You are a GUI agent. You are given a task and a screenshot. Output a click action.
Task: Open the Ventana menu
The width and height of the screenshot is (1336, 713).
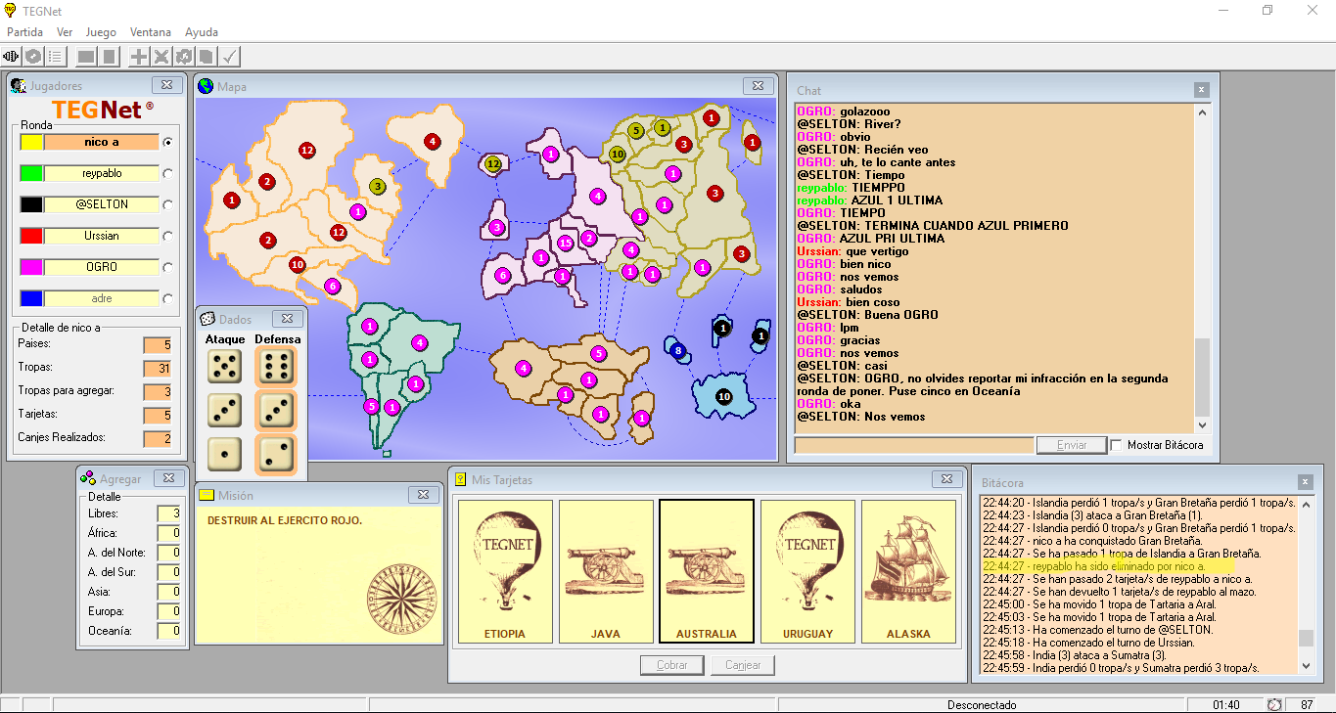click(x=150, y=32)
